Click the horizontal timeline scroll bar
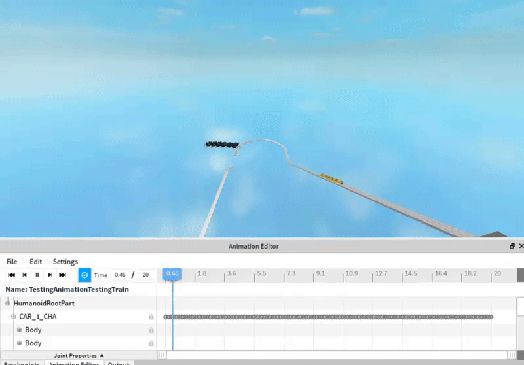This screenshot has width=524, height=365. click(x=337, y=355)
